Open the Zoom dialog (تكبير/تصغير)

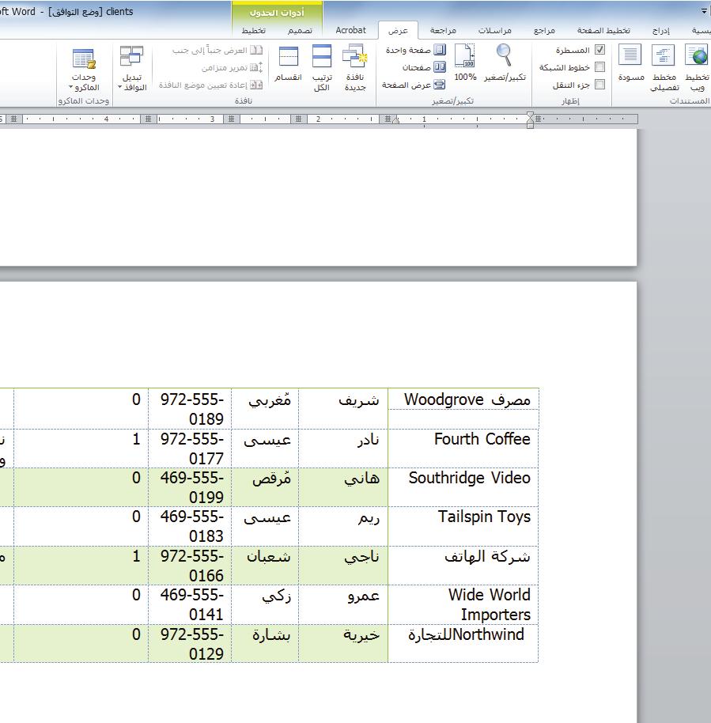pyautogui.click(x=505, y=63)
